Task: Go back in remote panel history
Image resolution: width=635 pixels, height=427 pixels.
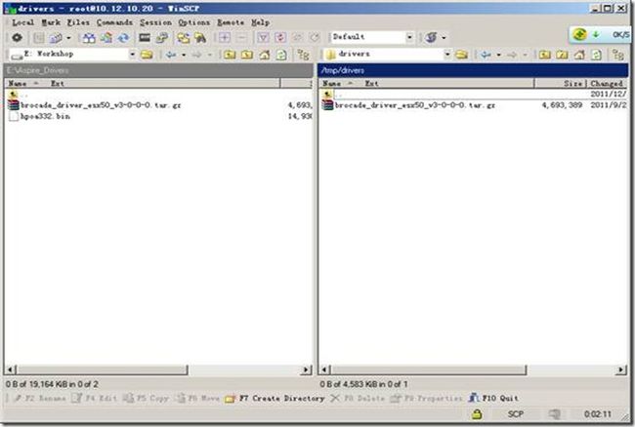Action: tap(486, 55)
